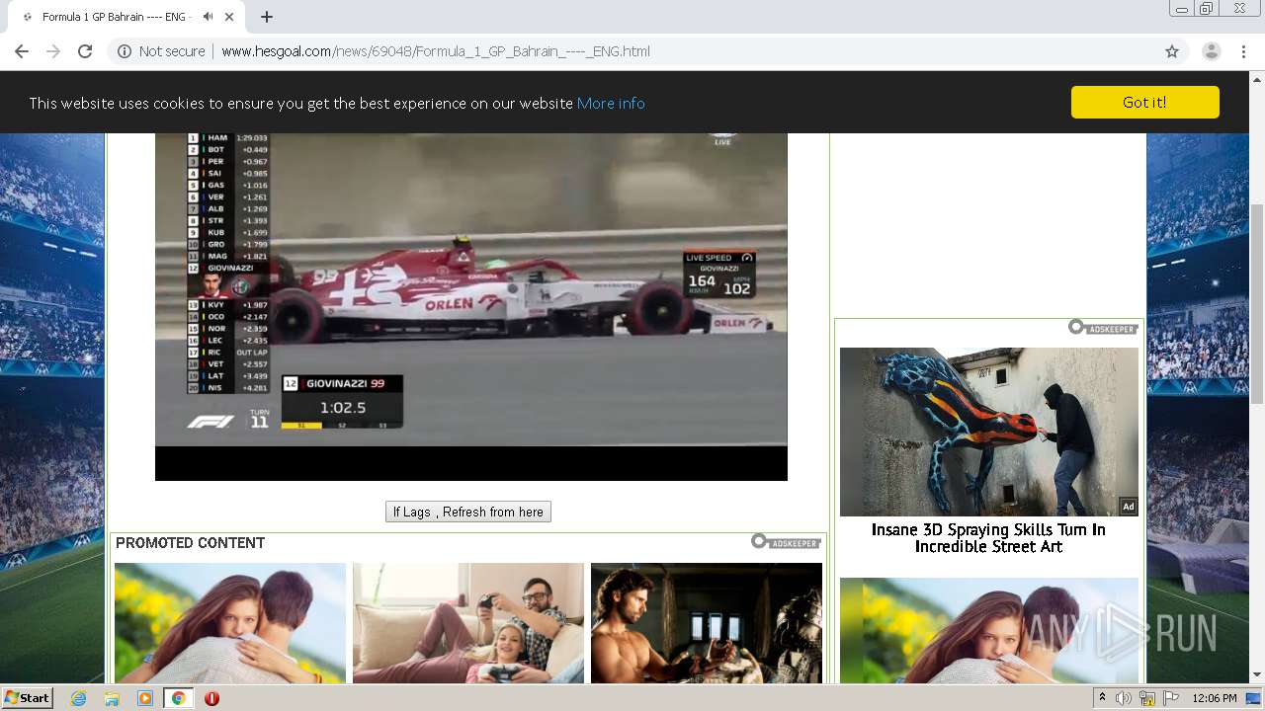Open the promoted shirtless man thumbnail
The image size is (1265, 711).
click(707, 623)
